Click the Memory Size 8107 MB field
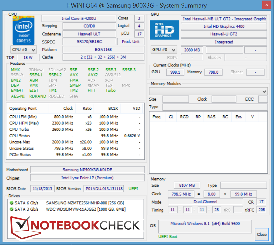 (x=187, y=185)
